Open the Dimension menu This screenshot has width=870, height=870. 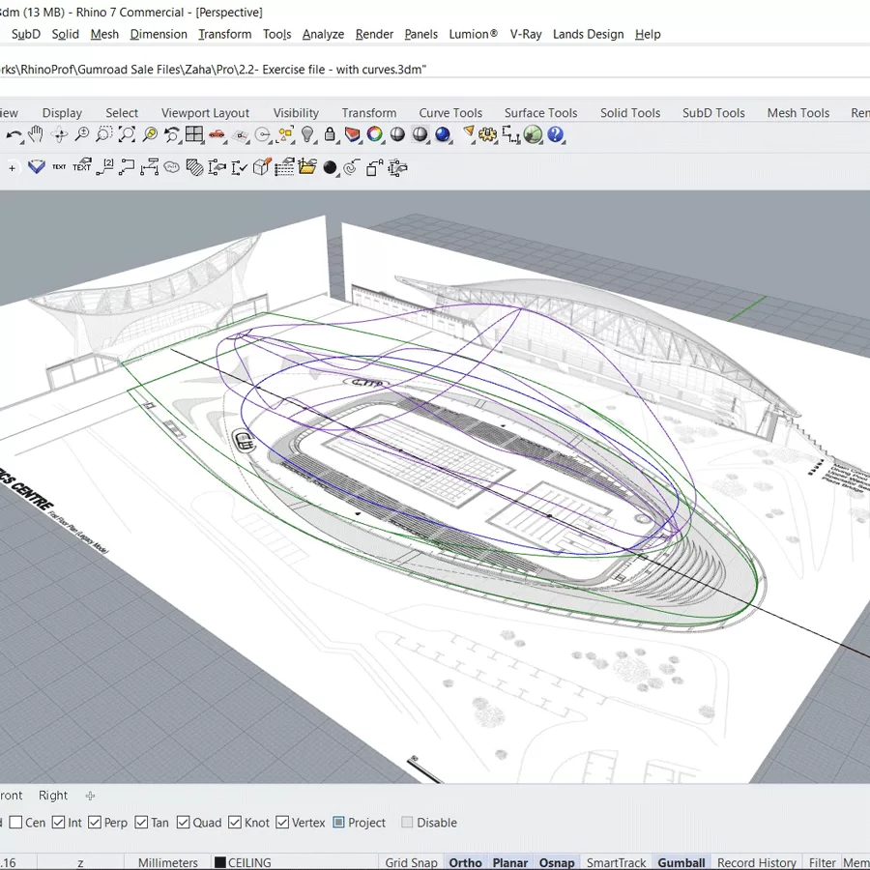[x=159, y=35]
